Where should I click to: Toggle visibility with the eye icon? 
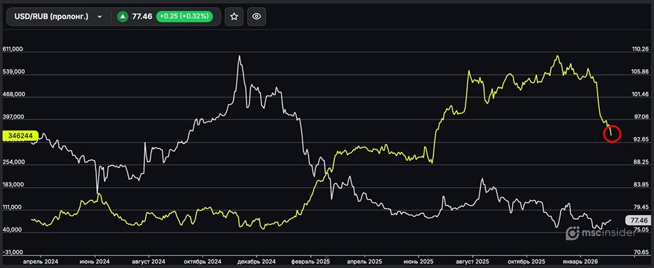click(256, 17)
